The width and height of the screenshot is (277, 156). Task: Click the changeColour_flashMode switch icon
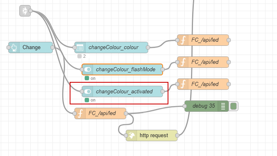point(88,70)
